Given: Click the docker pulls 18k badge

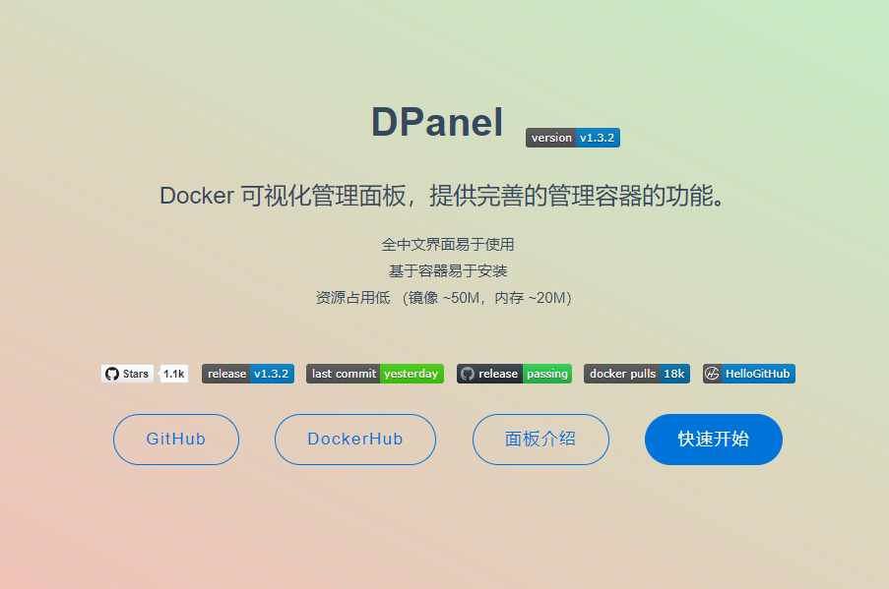Looking at the screenshot, I should pos(637,374).
